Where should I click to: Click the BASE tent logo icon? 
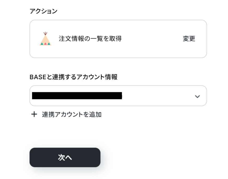tap(45, 39)
